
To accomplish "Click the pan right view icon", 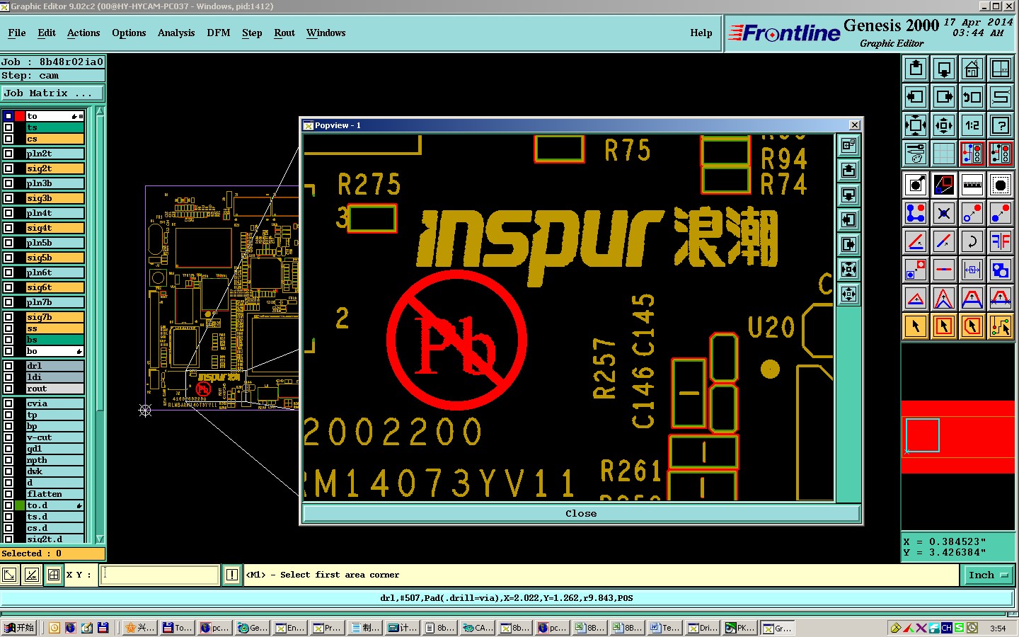I will click(x=944, y=97).
